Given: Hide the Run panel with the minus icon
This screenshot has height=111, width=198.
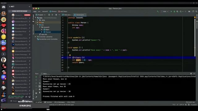Looking at the screenshot, I should 194,74.
